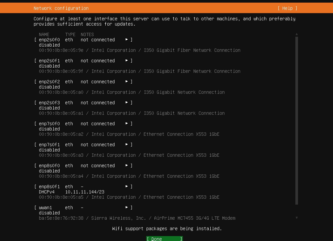Viewport: 333px width, 241px height.
Task: Select the enp2s0f0 interface name
Action: (49, 40)
